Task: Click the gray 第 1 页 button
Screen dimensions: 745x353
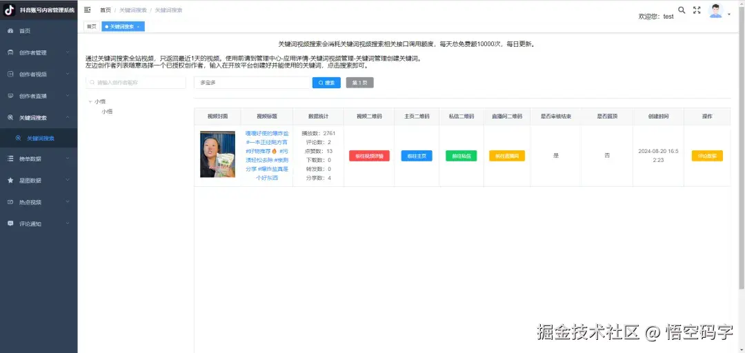Action: click(359, 83)
